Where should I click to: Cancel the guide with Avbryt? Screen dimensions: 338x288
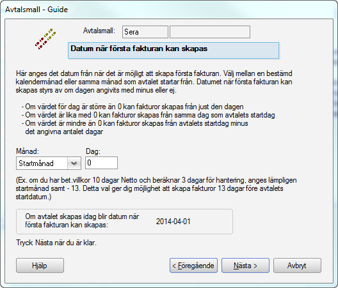coord(297,266)
